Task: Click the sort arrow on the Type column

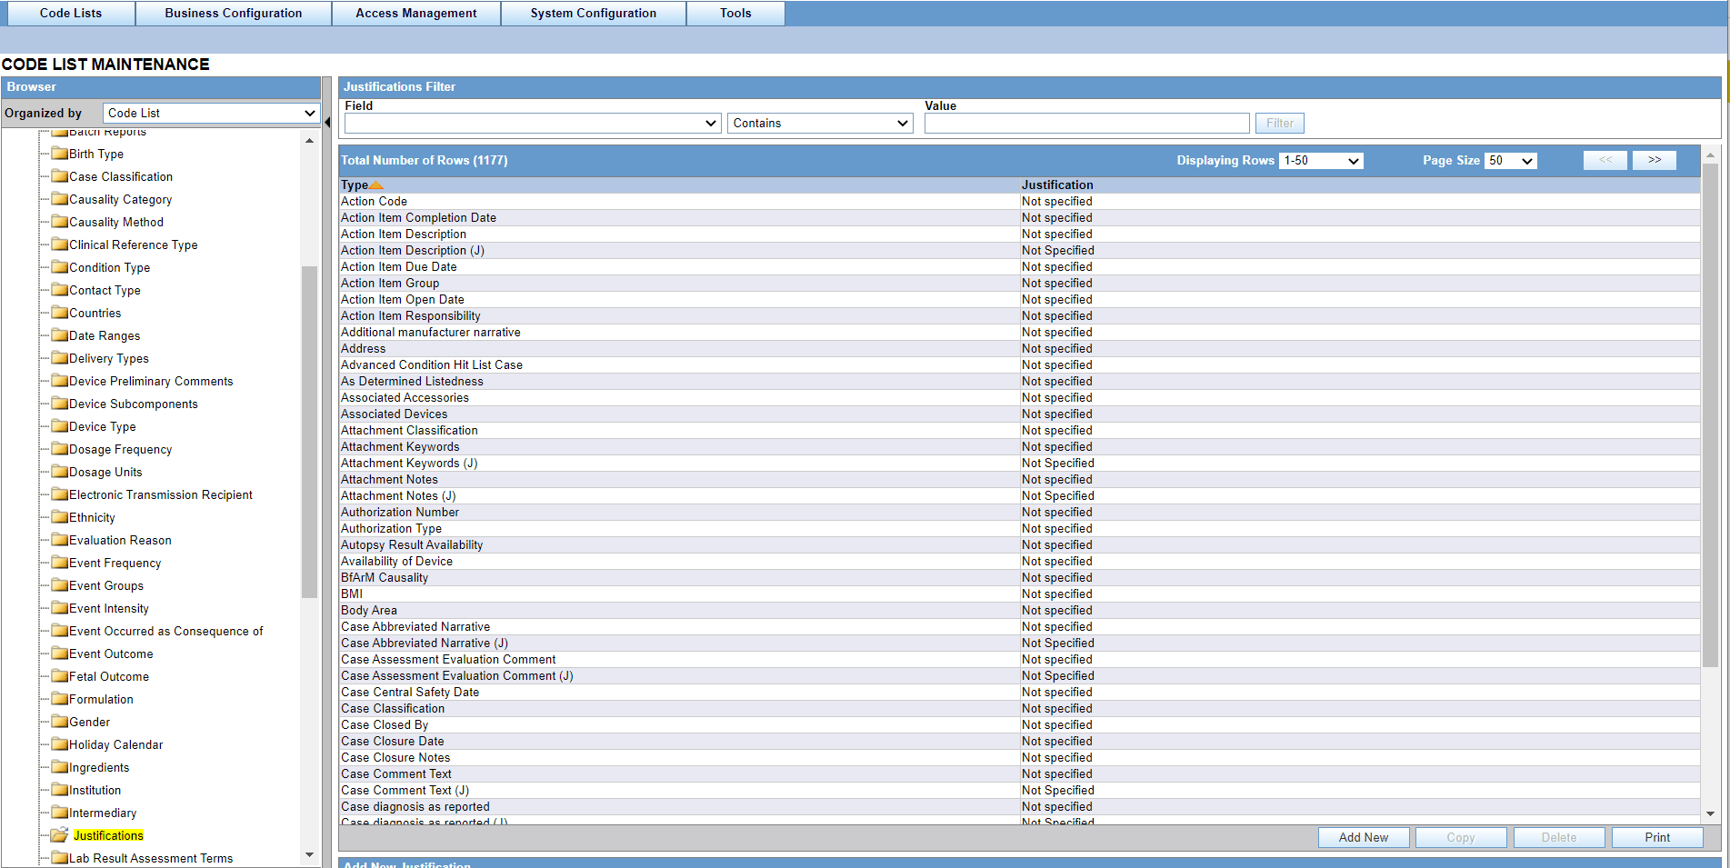Action: pyautogui.click(x=378, y=185)
